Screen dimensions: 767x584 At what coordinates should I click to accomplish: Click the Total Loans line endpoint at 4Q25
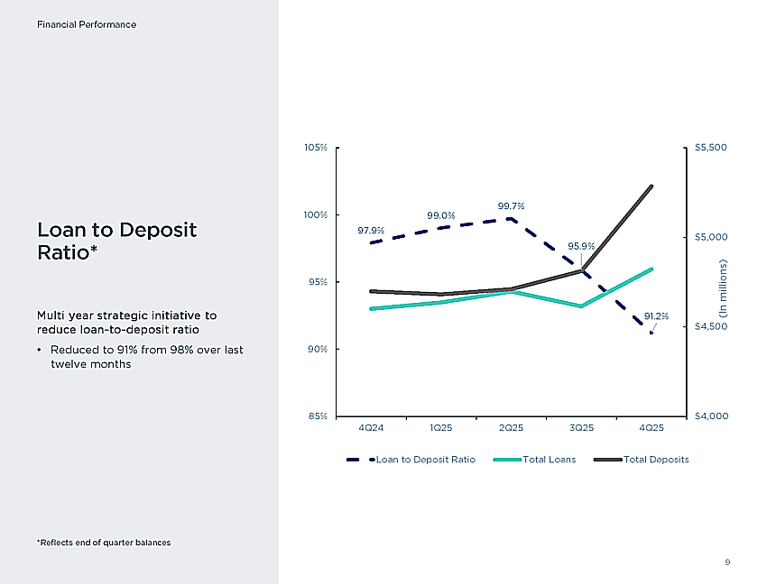click(x=651, y=269)
